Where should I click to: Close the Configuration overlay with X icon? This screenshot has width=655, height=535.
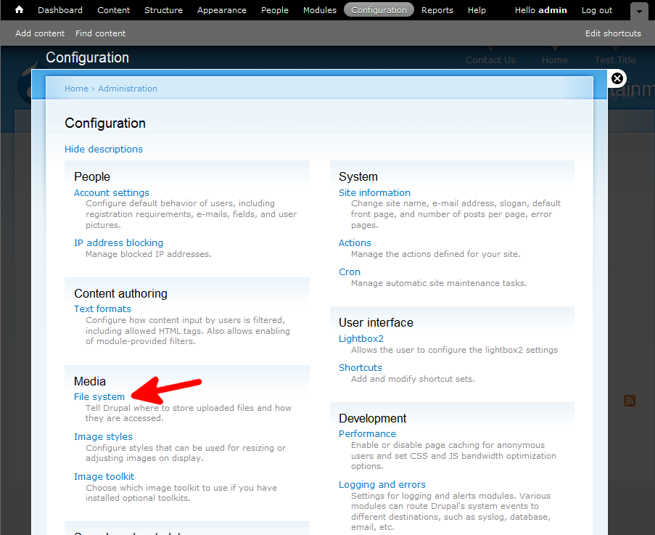click(x=617, y=78)
